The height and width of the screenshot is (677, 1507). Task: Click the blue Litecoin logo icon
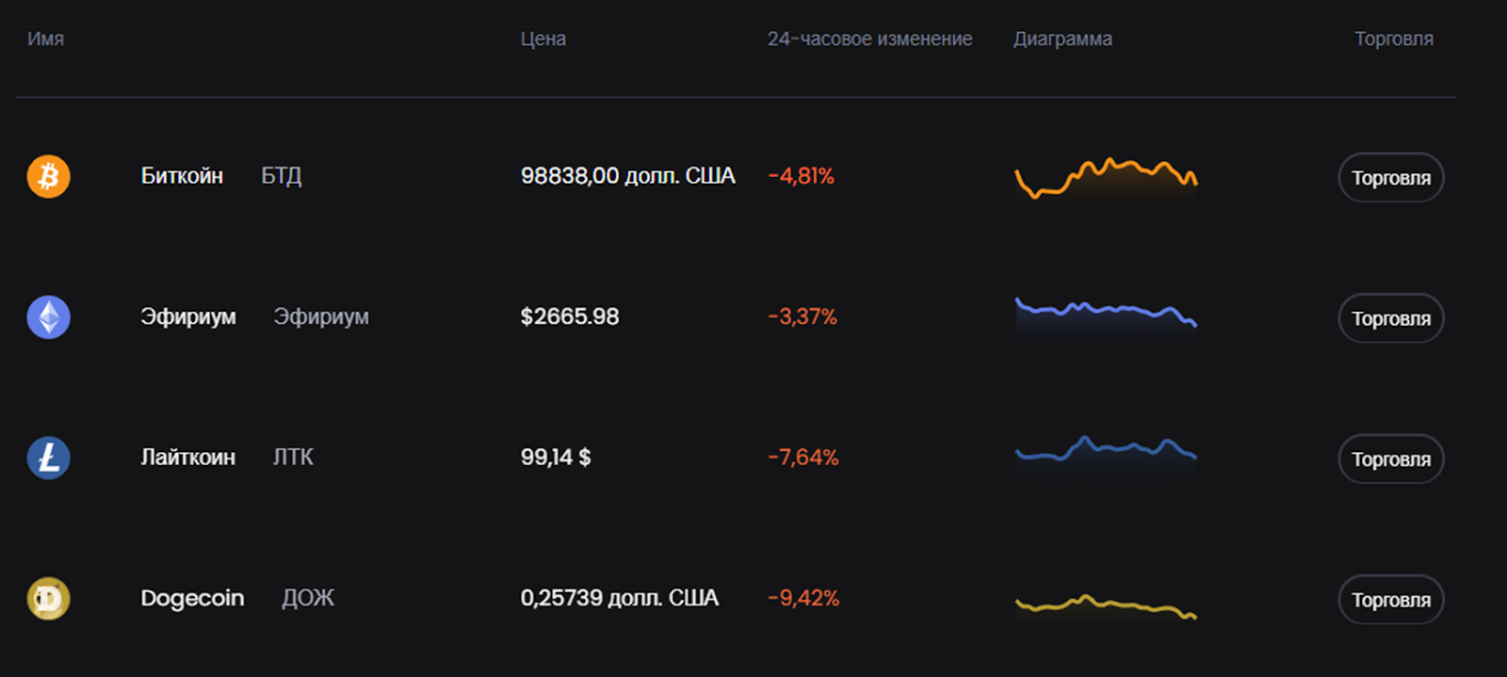pos(49,458)
